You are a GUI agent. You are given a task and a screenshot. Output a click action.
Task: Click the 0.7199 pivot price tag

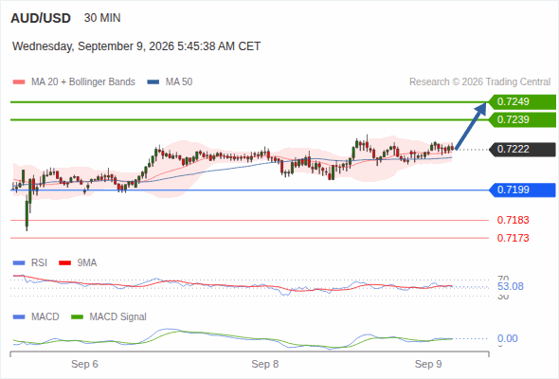[x=522, y=190]
